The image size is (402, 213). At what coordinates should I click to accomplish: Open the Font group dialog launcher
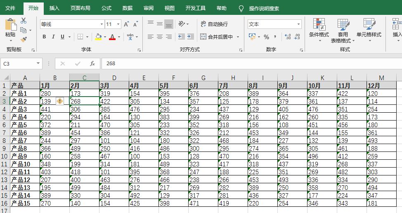coord(139,50)
